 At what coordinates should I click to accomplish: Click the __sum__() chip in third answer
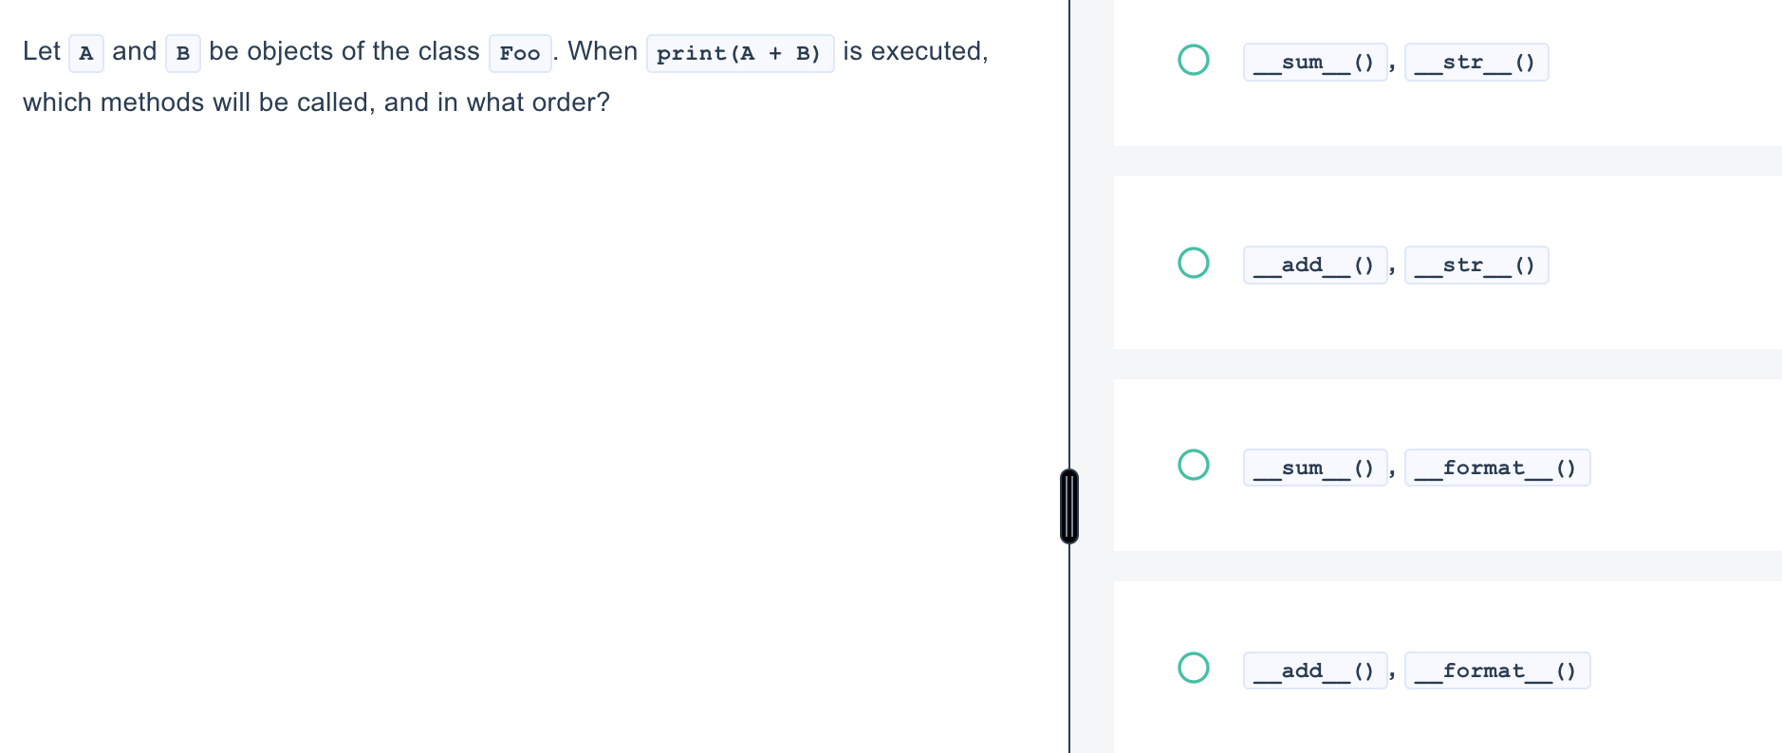1315,468
